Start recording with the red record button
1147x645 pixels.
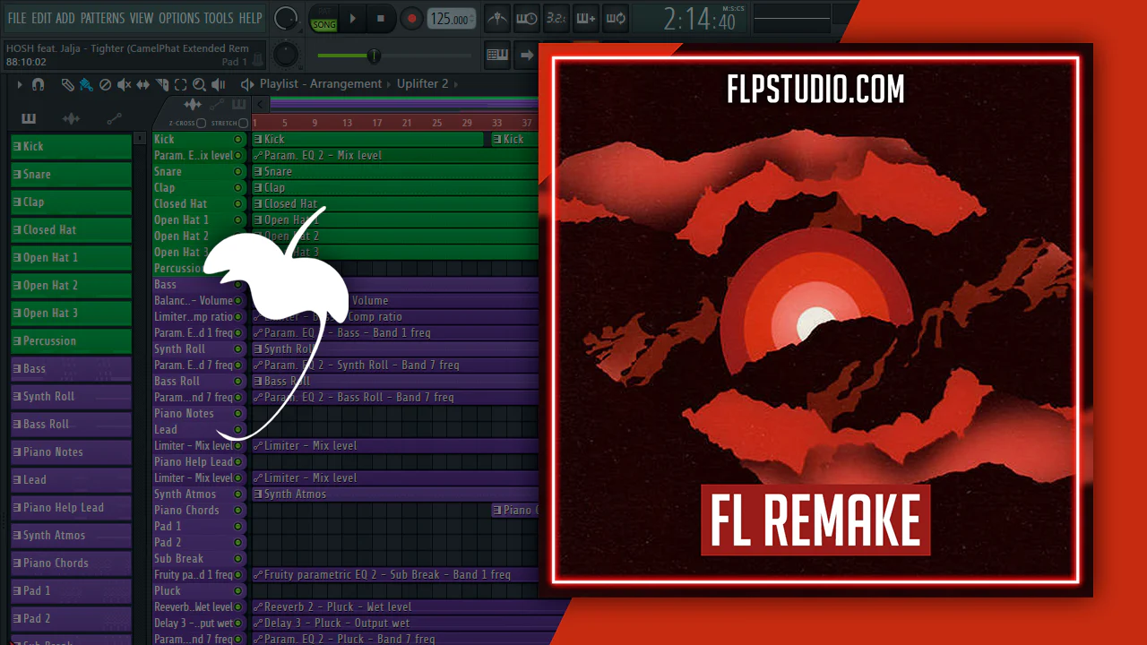pyautogui.click(x=411, y=18)
